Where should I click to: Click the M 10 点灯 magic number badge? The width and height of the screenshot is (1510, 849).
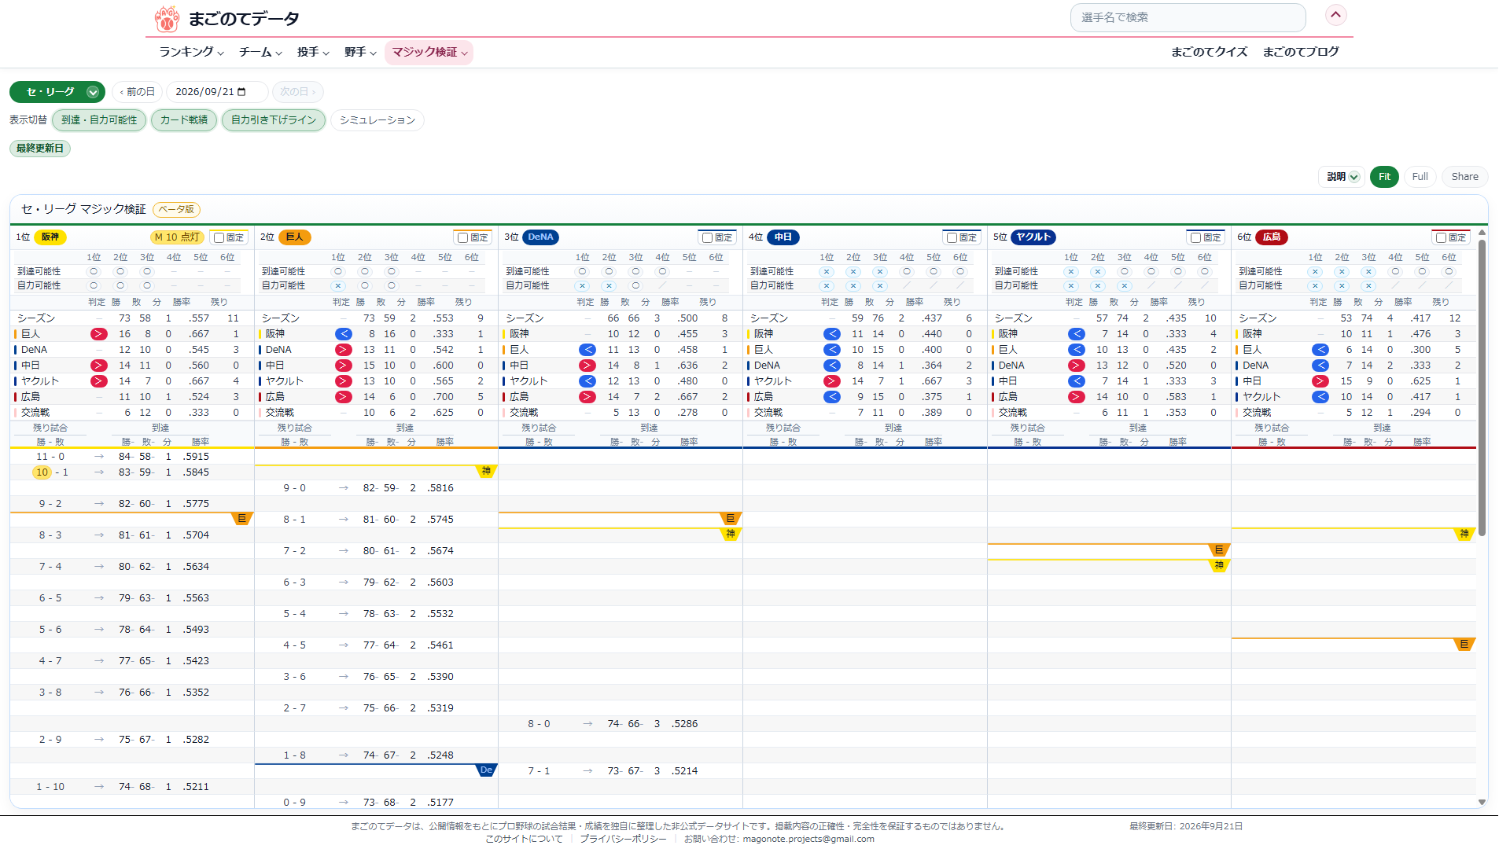(x=177, y=237)
